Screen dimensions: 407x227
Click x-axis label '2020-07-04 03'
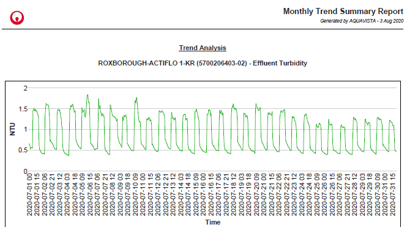[x=67, y=195]
